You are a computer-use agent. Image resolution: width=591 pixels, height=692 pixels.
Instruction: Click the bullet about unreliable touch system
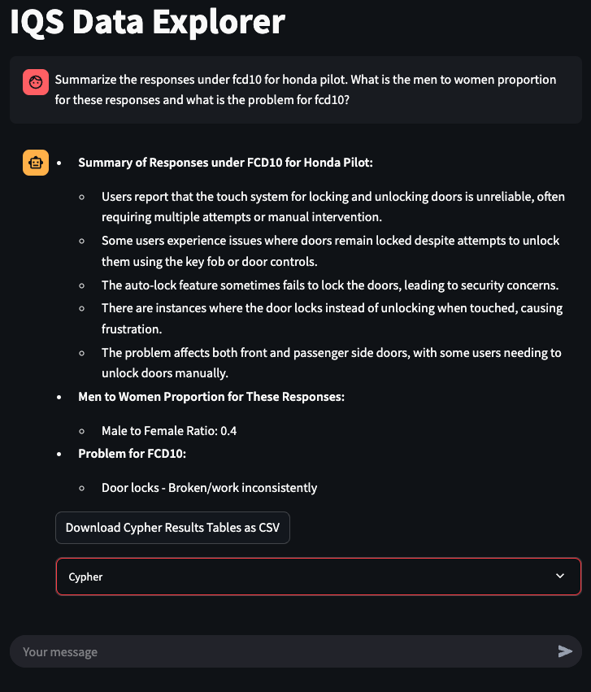332,207
